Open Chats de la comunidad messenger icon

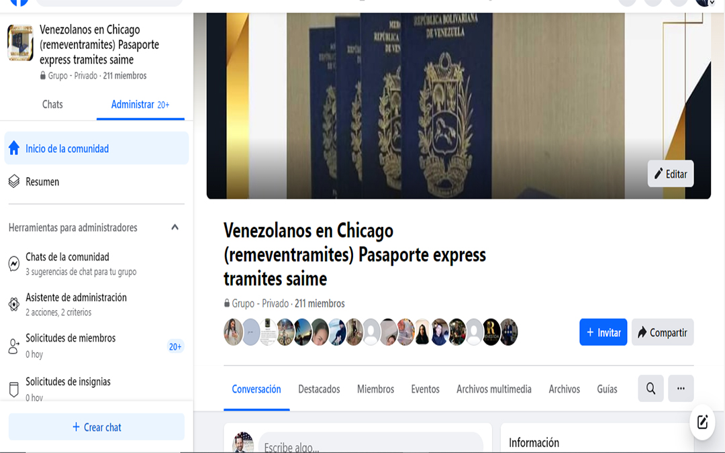14,264
